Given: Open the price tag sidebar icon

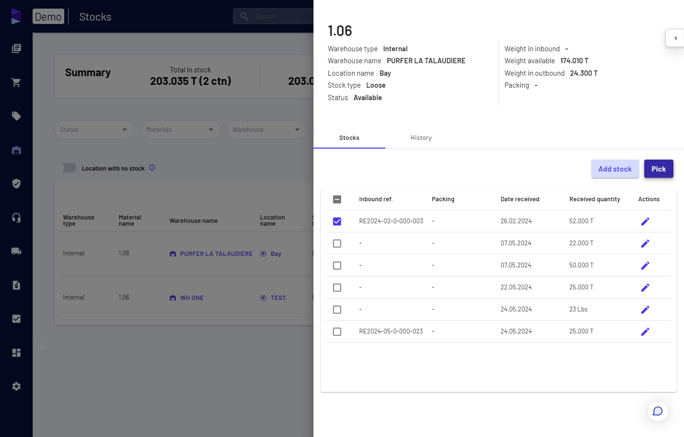Looking at the screenshot, I should click(x=16, y=116).
